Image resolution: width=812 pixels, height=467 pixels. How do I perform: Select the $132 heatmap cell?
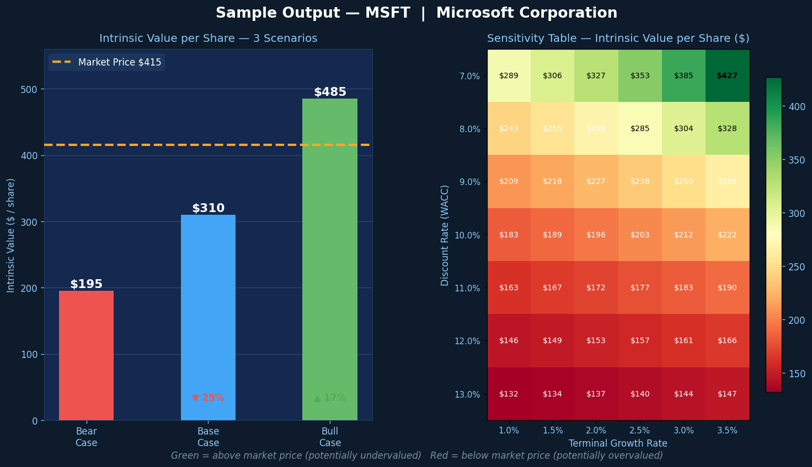coord(509,394)
